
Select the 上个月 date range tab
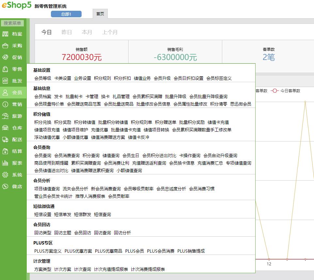pyautogui.click(x=110, y=32)
